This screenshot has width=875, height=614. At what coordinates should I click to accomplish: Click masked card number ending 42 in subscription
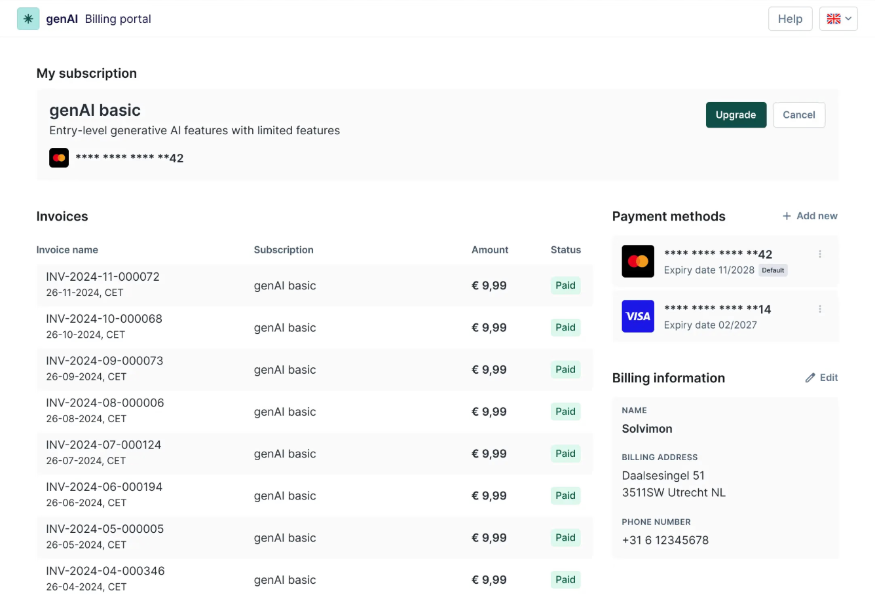tap(130, 158)
